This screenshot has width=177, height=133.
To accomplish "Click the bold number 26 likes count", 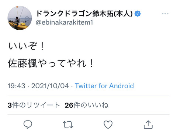I will coord(69,105).
